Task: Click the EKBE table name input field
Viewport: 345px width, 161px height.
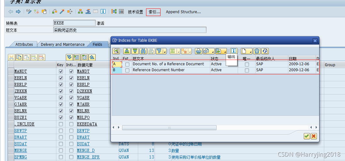Action: [74, 23]
